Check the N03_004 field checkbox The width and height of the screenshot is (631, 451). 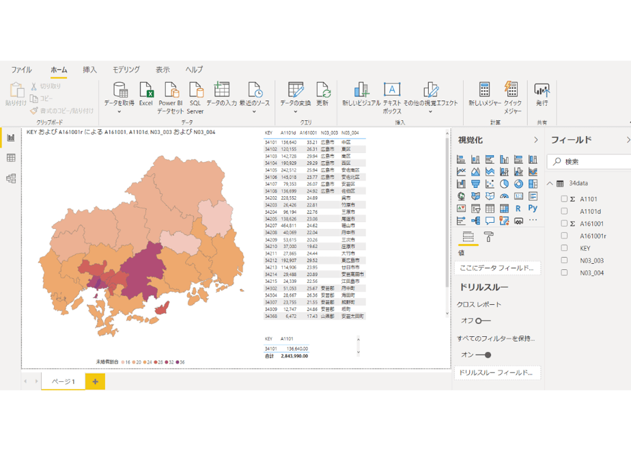pyautogui.click(x=564, y=273)
